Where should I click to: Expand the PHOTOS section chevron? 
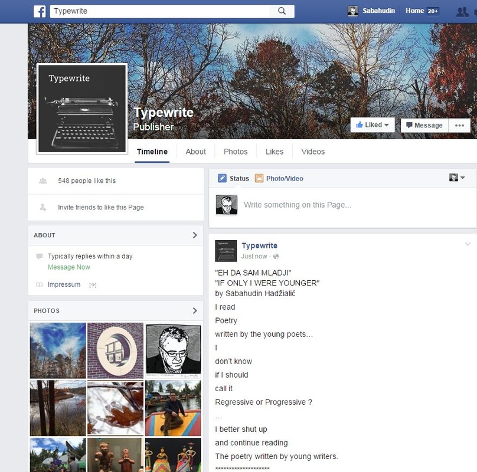tap(195, 310)
